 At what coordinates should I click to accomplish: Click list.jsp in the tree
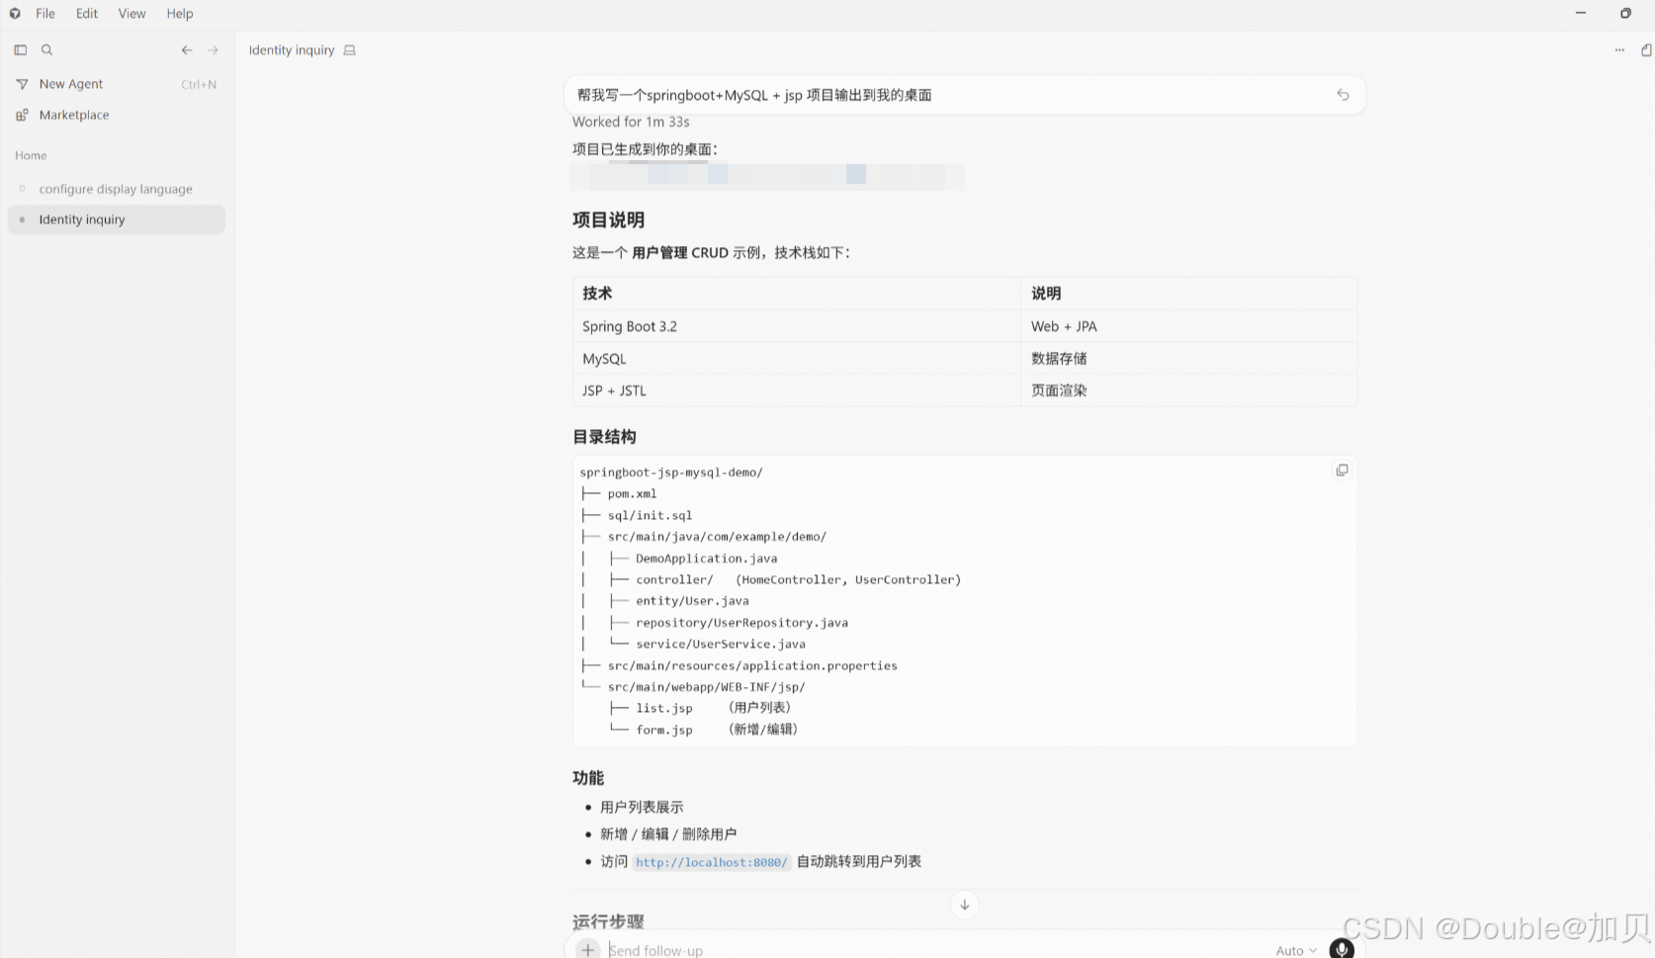[664, 708]
